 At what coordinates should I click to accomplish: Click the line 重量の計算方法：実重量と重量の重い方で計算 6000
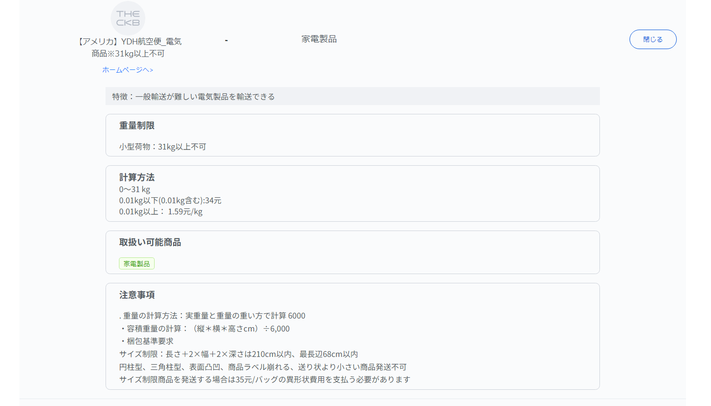212,316
